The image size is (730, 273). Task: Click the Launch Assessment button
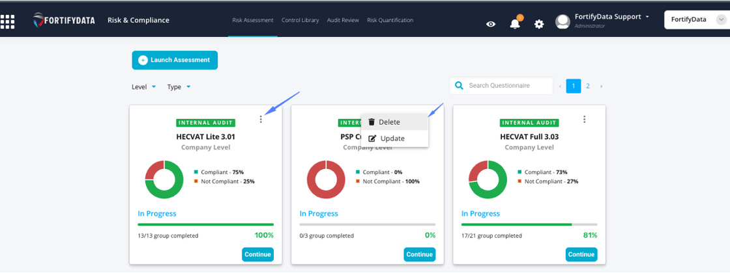point(175,60)
